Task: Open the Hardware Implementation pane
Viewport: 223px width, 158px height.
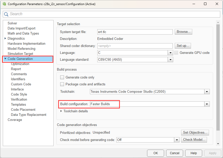Action: (x=26, y=44)
